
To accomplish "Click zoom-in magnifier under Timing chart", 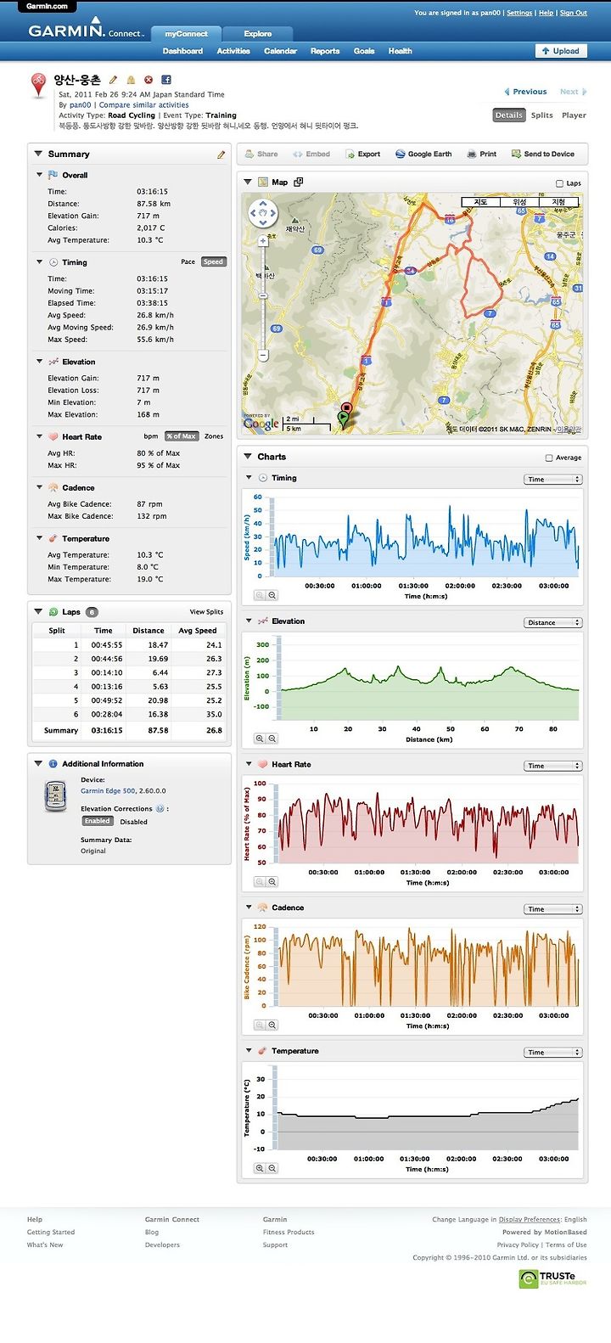I will coord(260,596).
